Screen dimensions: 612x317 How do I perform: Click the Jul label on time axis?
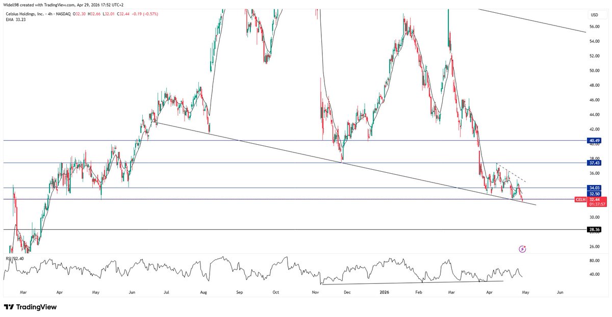pyautogui.click(x=167, y=293)
